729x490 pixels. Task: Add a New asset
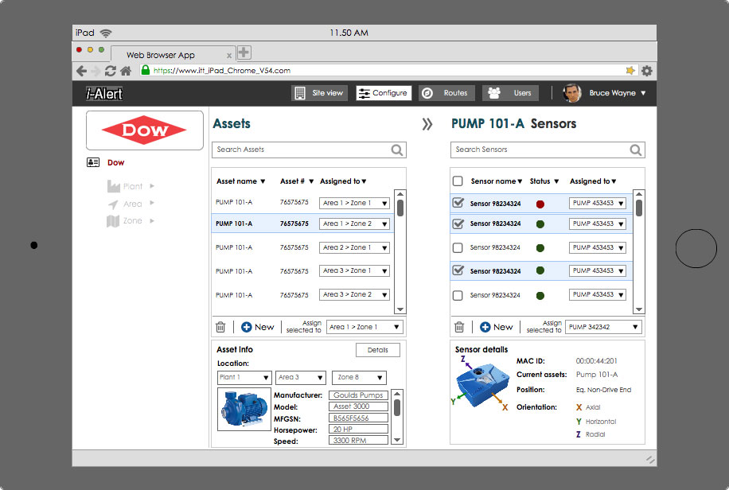pyautogui.click(x=257, y=327)
